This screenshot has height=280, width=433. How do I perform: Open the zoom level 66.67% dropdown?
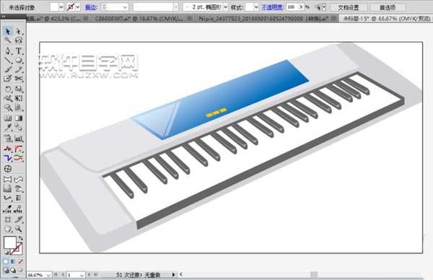pyautogui.click(x=48, y=275)
